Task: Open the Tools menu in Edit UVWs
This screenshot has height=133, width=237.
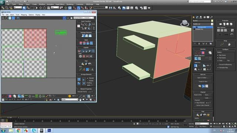Action: click(x=17, y=15)
